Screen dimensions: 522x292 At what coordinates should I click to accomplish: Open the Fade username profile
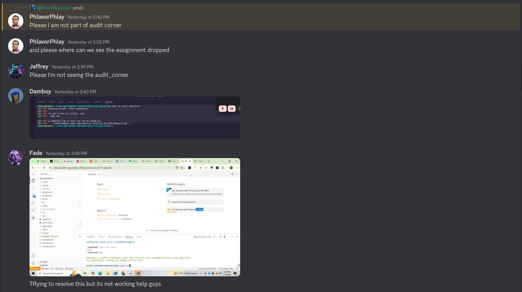(x=36, y=153)
